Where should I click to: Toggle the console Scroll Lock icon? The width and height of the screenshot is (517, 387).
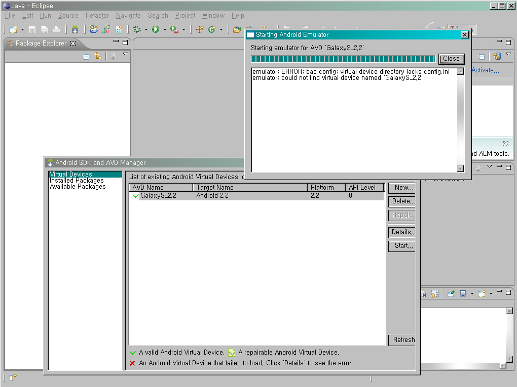pyautogui.click(x=435, y=293)
